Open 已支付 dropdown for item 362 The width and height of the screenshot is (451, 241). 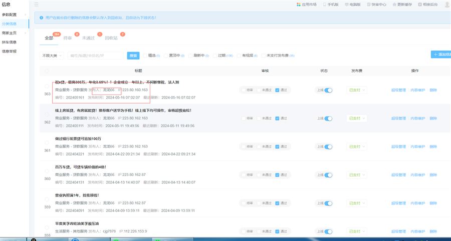click(x=356, y=118)
